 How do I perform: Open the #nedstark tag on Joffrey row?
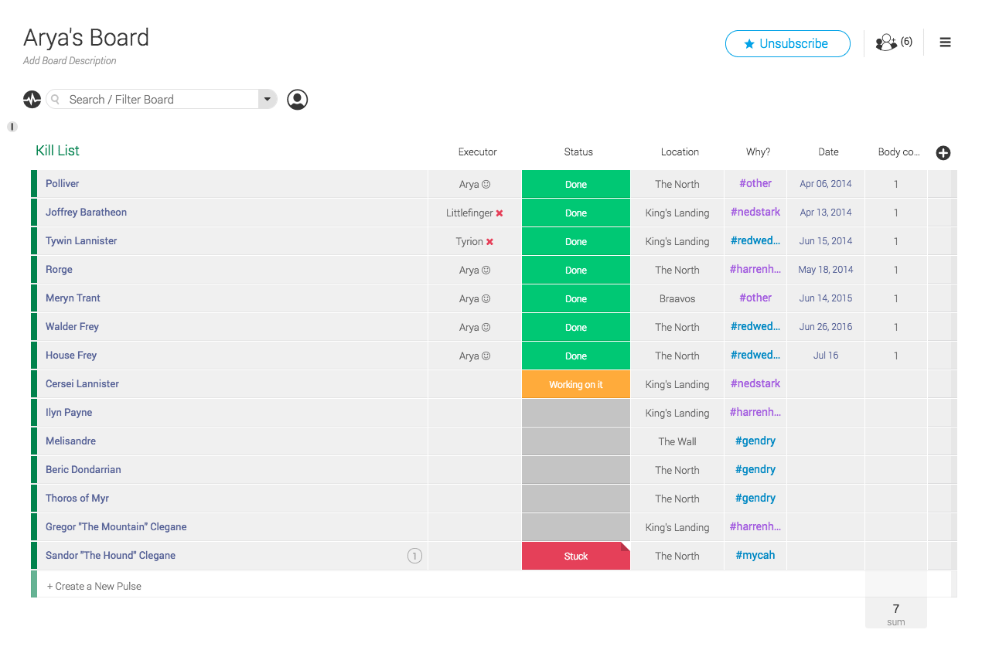[x=755, y=212]
